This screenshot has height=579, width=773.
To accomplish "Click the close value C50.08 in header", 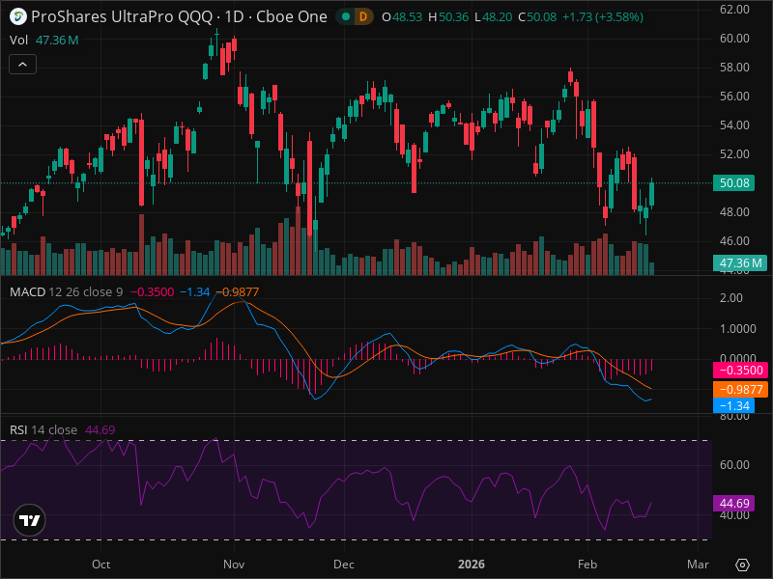I will pyautogui.click(x=537, y=17).
